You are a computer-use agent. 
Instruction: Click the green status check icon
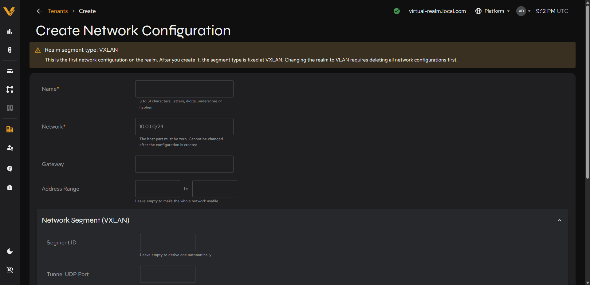[x=397, y=11]
